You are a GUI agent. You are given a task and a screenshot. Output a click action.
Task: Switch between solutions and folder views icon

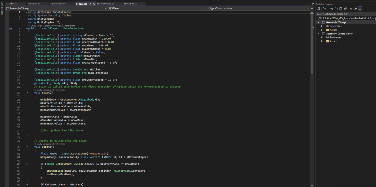click(x=319, y=9)
